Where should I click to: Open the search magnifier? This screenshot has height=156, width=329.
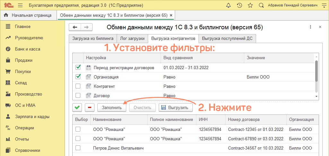[x=261, y=5]
